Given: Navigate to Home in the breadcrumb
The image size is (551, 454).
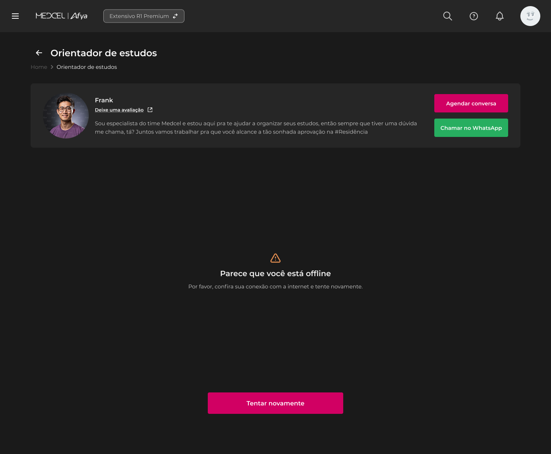Looking at the screenshot, I should click(39, 67).
